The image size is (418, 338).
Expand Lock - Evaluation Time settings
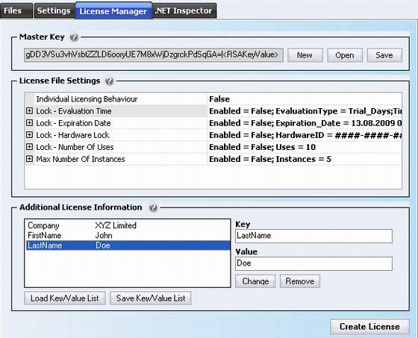pyautogui.click(x=29, y=111)
